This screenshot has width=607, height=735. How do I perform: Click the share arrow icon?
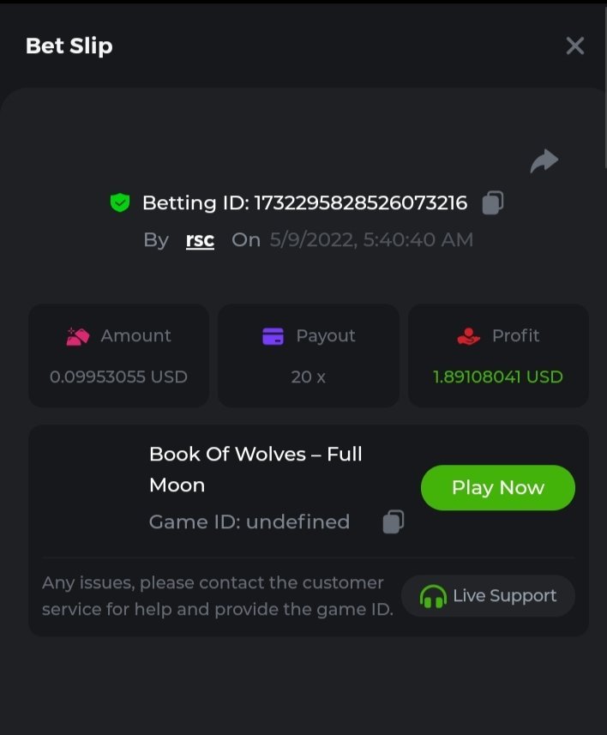pos(544,161)
